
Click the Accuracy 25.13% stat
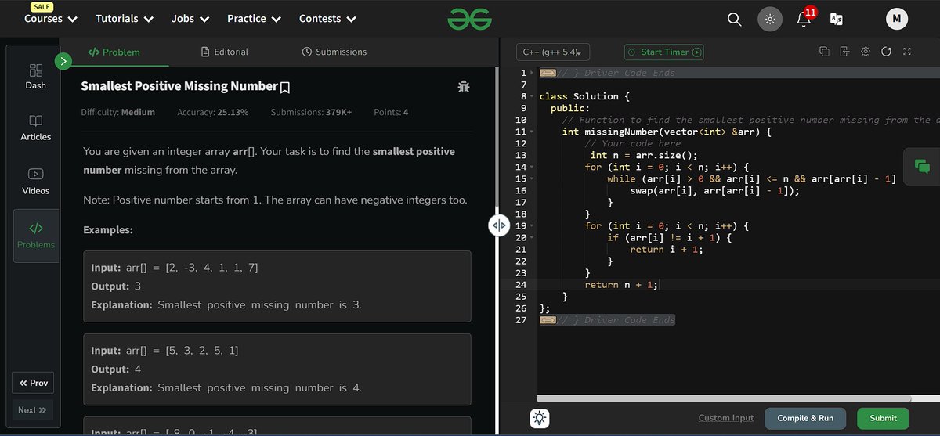pos(212,112)
